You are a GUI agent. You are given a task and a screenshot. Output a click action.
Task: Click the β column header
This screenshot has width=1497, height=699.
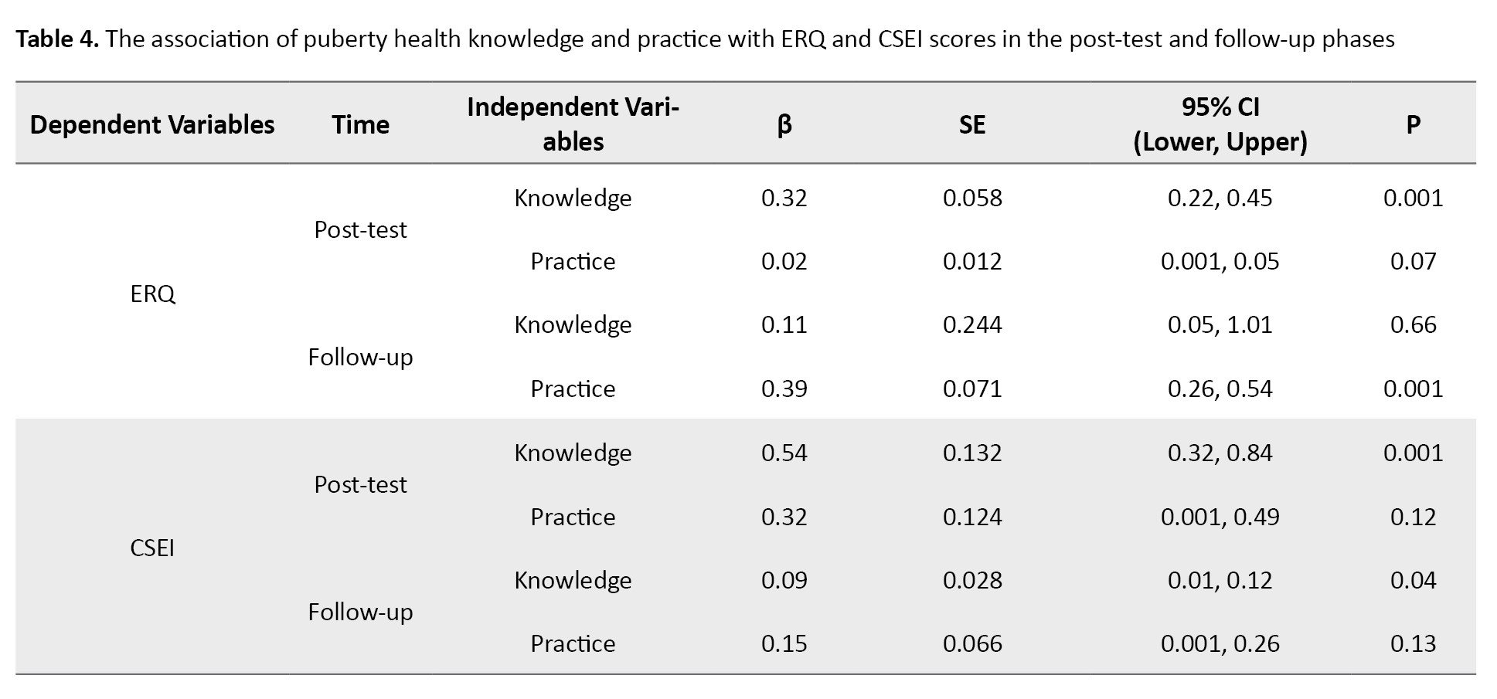784,124
